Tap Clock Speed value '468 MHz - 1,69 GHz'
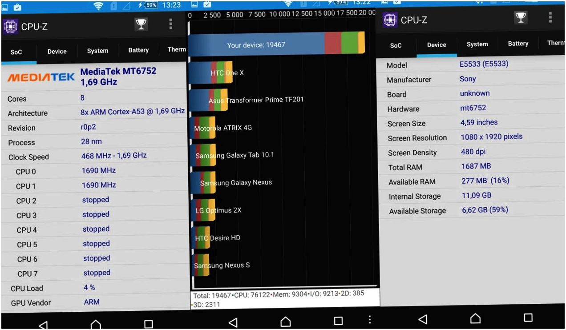This screenshot has width=566, height=330. [x=114, y=156]
